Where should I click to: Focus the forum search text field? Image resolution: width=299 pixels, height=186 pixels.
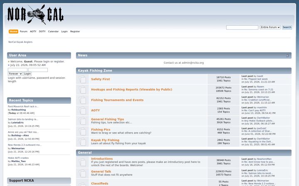point(242,28)
